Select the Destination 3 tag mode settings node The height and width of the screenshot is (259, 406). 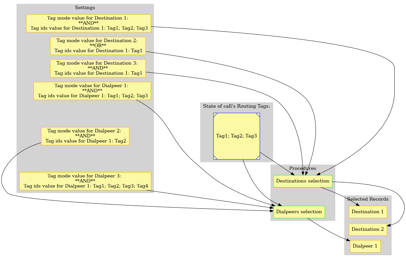pyautogui.click(x=98, y=68)
